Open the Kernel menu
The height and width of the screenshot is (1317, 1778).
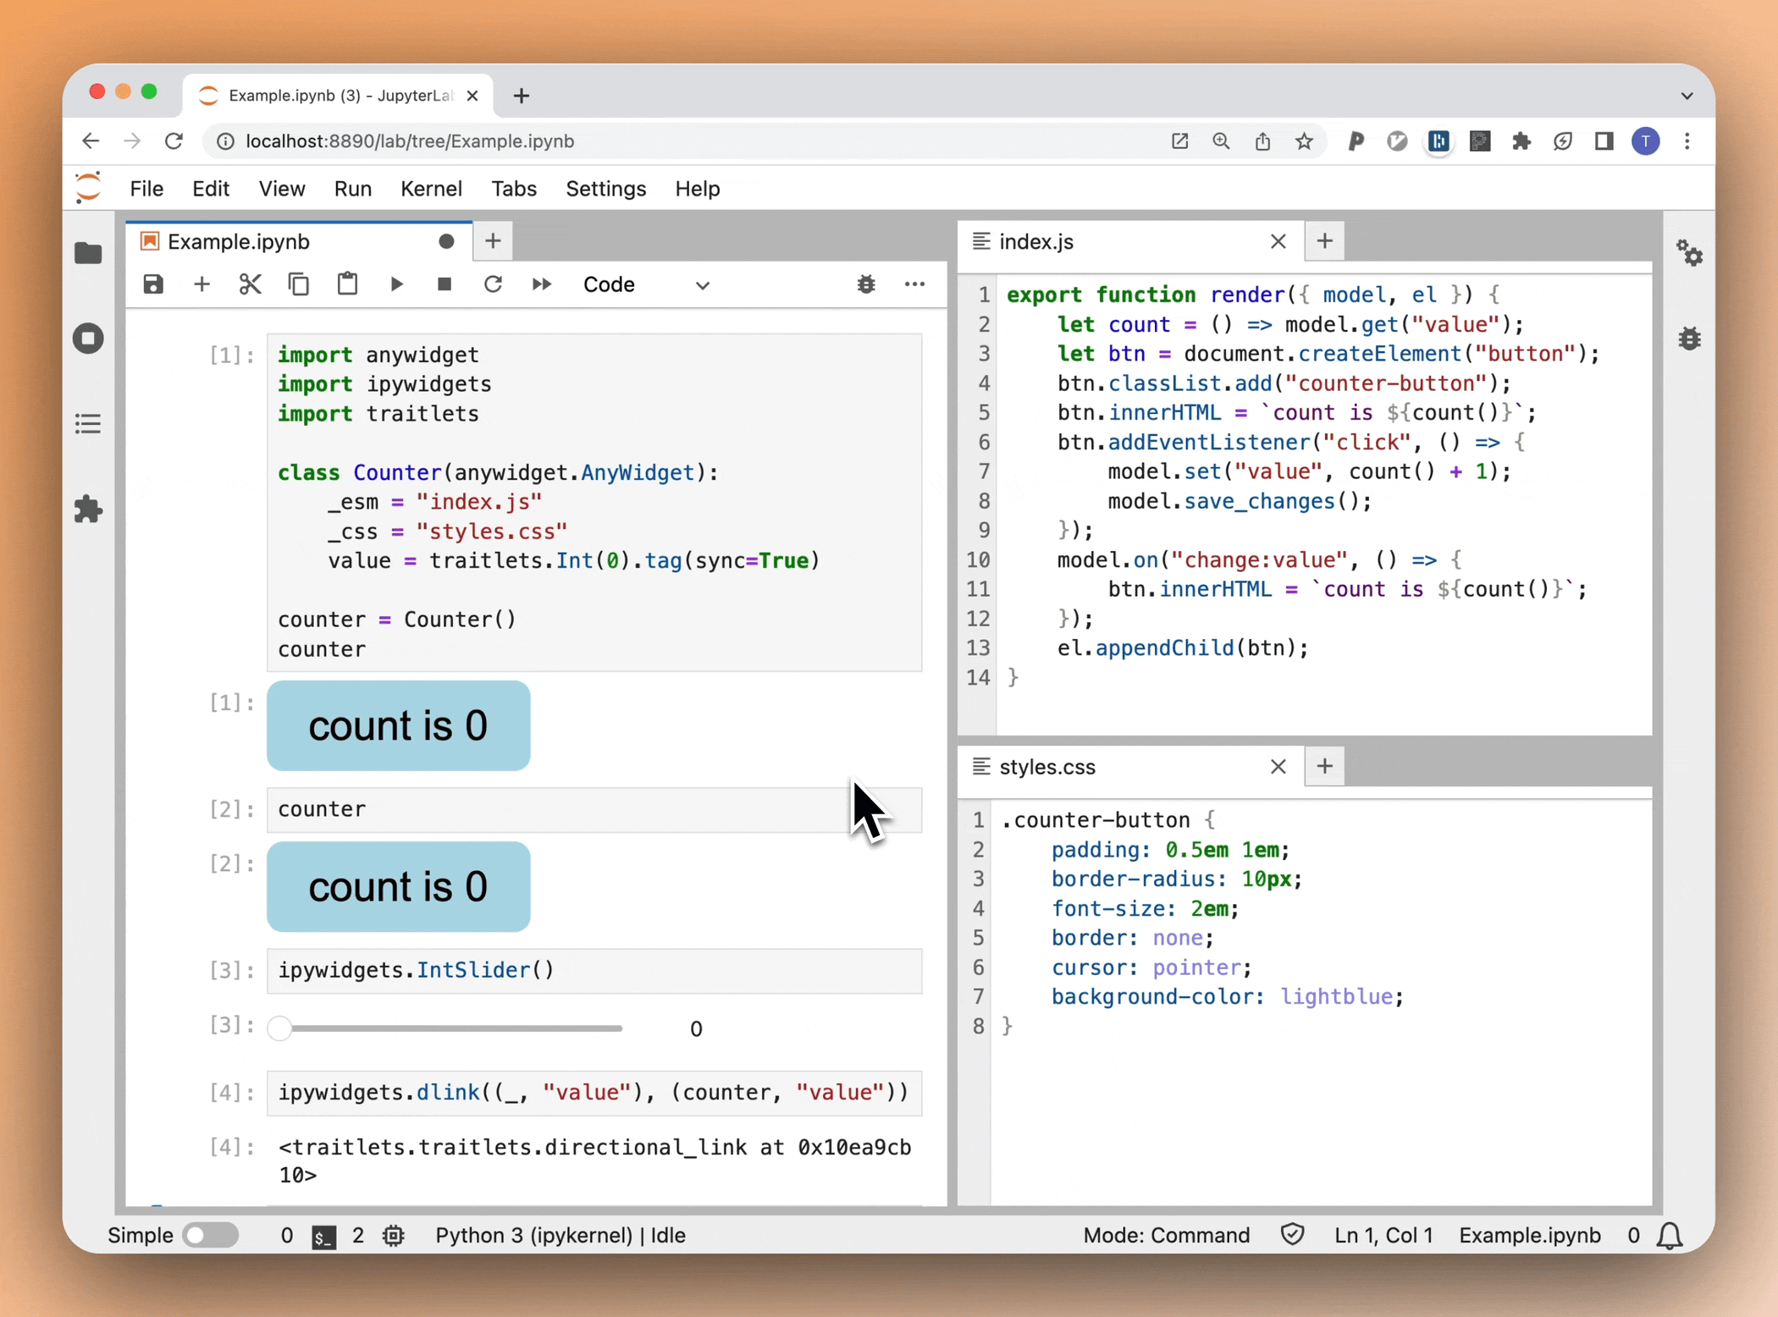pos(431,189)
